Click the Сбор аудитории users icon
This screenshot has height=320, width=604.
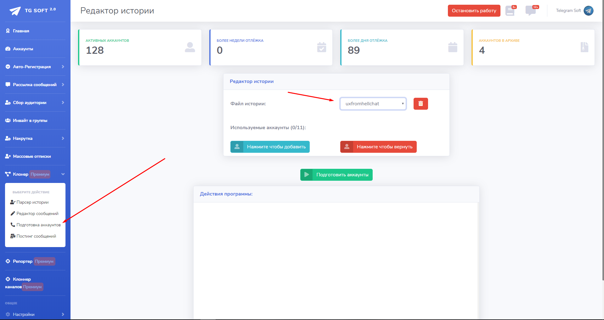(x=8, y=102)
